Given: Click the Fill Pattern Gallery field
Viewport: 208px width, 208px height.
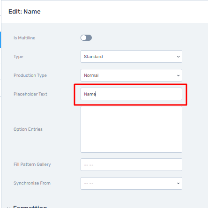Looking at the screenshot, I should (131, 165).
